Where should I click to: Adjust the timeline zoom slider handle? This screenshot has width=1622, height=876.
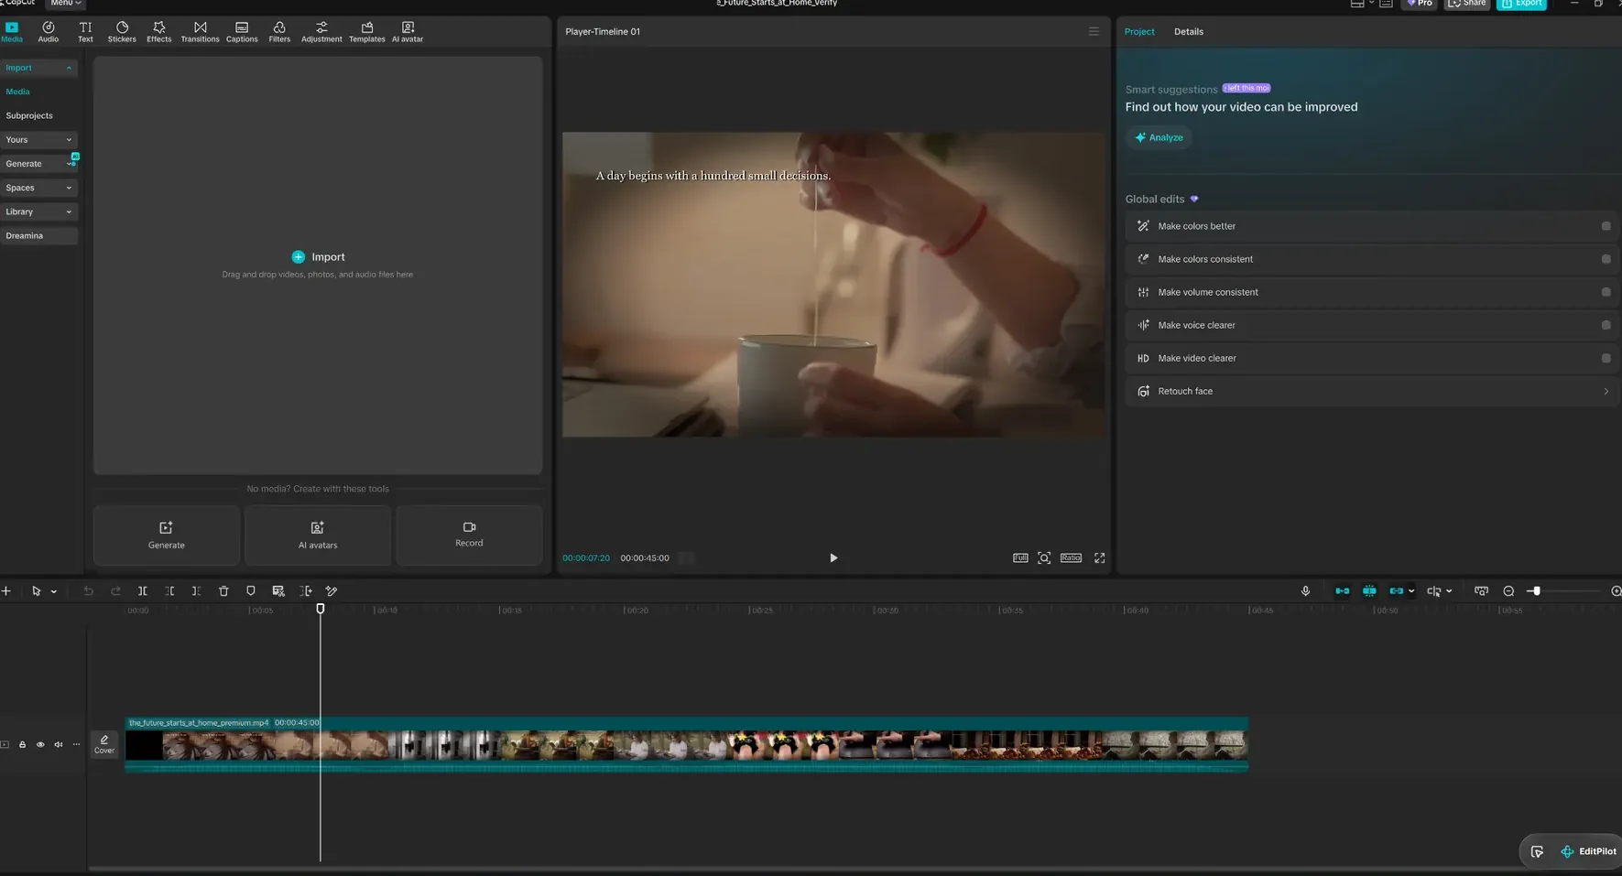click(1536, 591)
